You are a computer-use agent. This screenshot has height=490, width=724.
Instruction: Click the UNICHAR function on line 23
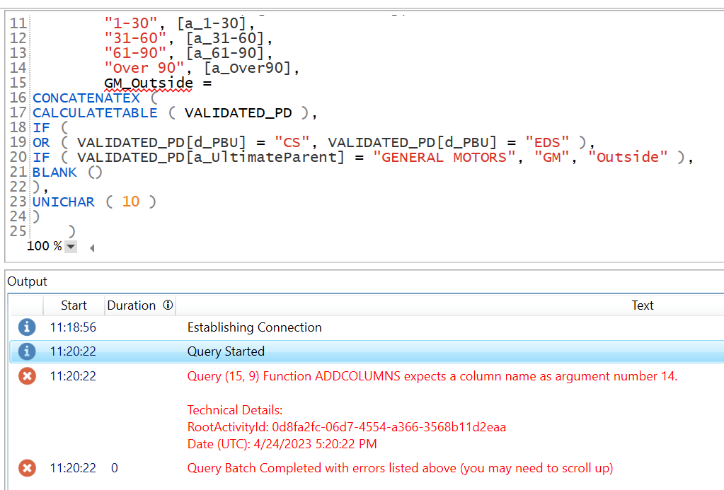pyautogui.click(x=64, y=202)
